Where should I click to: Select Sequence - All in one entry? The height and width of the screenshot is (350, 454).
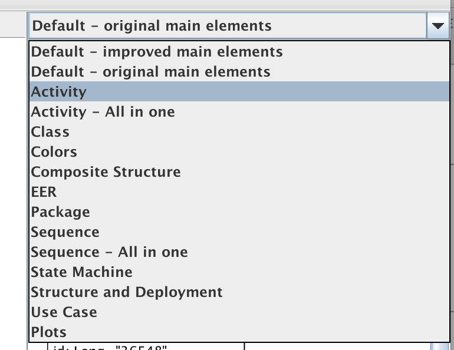(x=239, y=252)
